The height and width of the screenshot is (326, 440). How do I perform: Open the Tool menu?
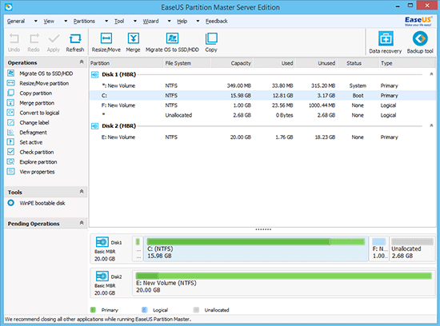(119, 21)
